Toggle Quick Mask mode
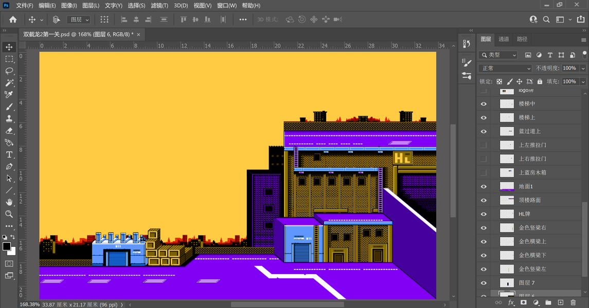The height and width of the screenshot is (308, 589). [x=9, y=264]
